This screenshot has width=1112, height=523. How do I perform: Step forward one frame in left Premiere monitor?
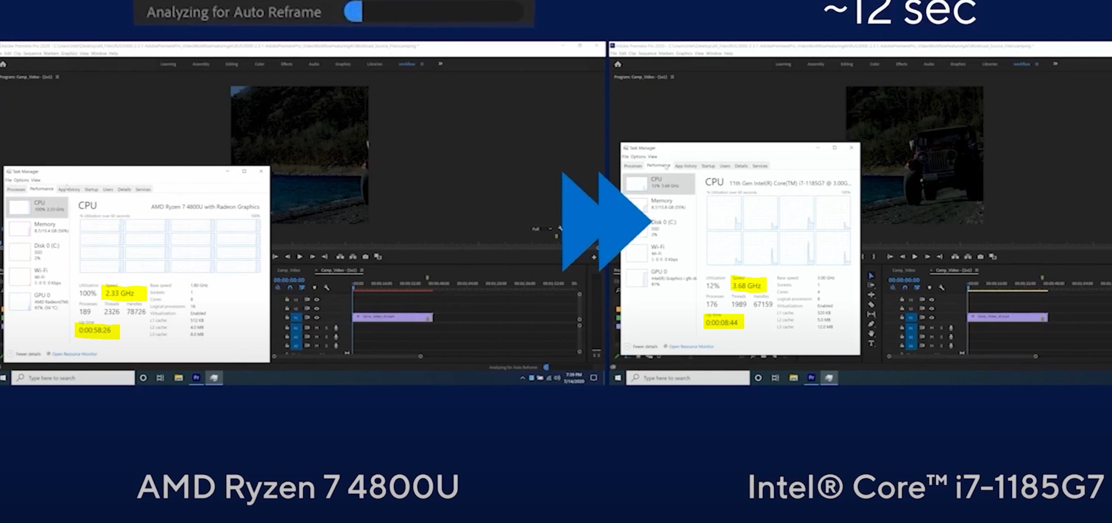click(312, 257)
